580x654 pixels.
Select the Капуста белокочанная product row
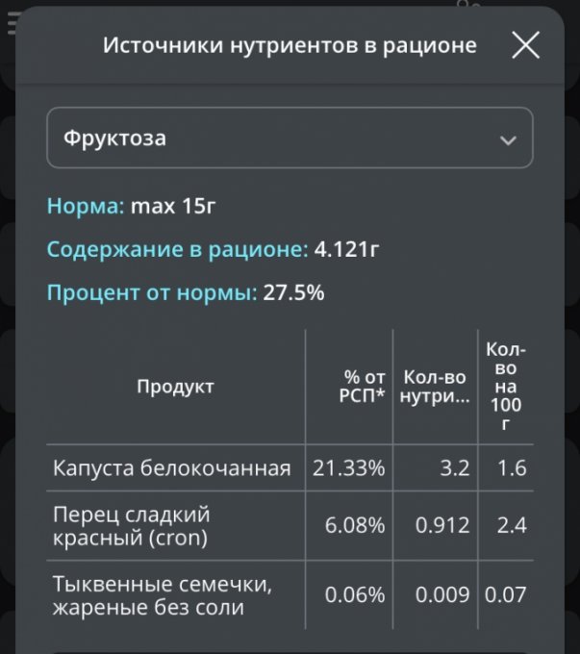coord(171,468)
